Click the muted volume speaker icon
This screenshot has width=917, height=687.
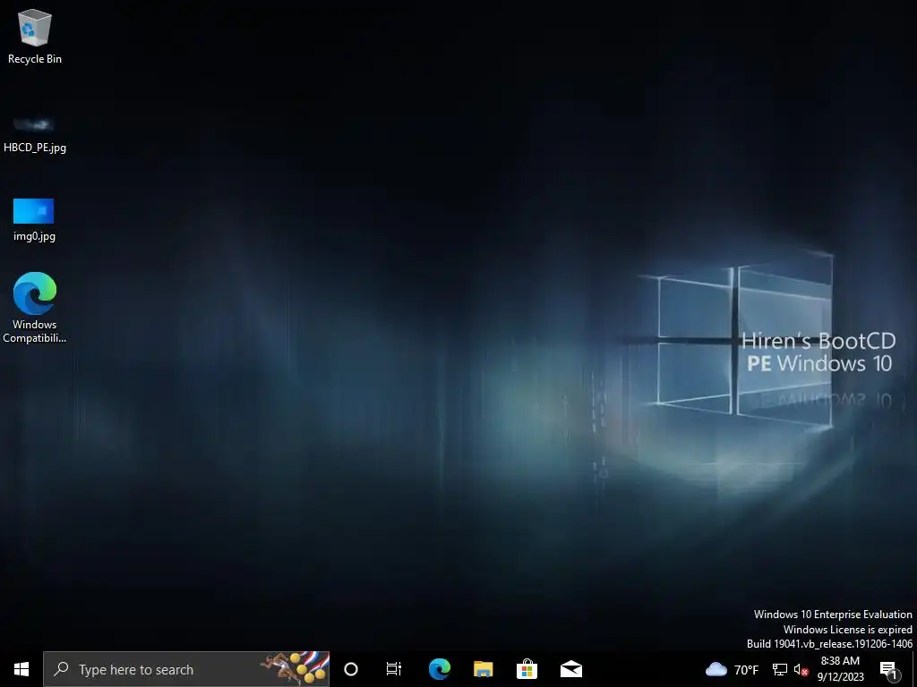tap(801, 669)
